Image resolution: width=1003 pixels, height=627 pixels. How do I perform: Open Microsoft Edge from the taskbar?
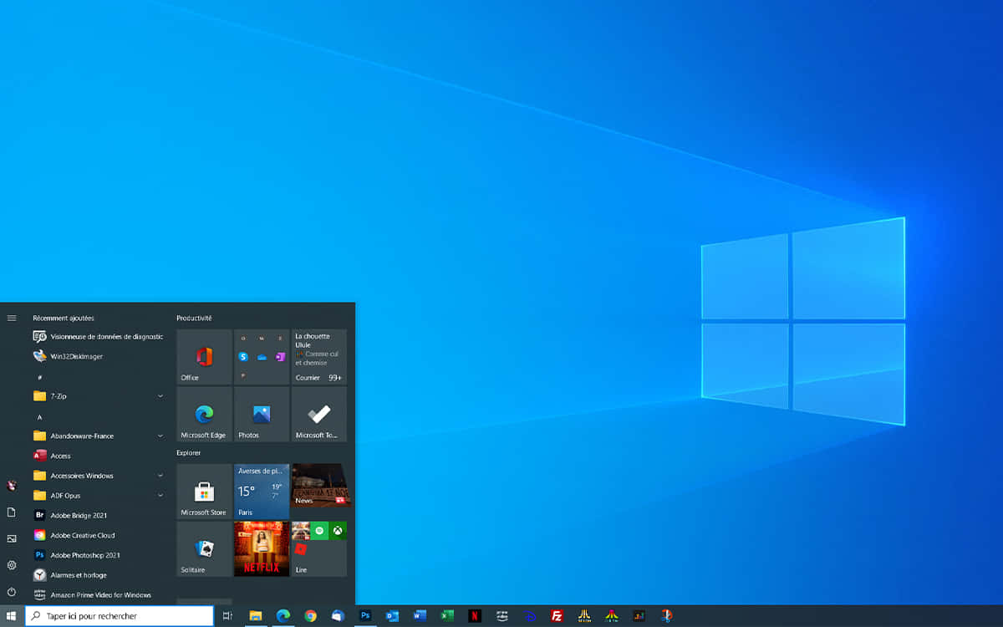[283, 616]
